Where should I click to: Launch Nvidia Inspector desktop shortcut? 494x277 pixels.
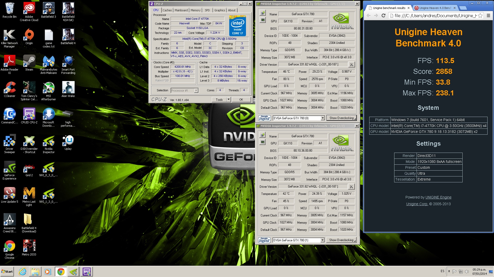click(49, 144)
